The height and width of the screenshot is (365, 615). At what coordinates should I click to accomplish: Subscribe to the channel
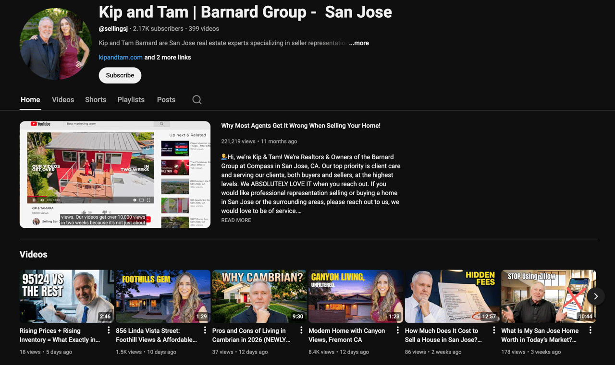point(120,75)
